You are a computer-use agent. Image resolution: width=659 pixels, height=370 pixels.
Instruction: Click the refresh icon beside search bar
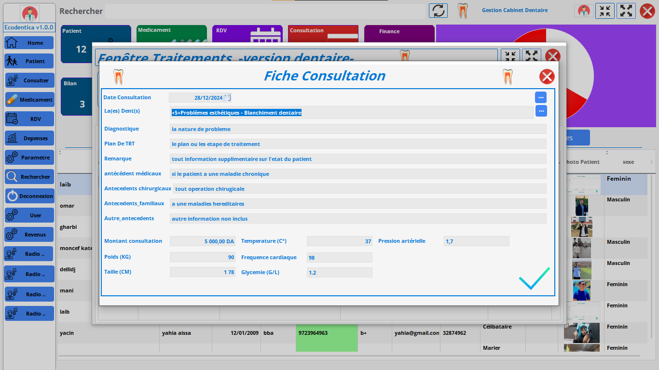coord(439,11)
